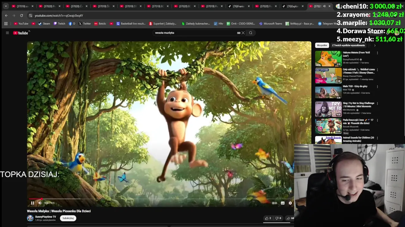Click the YouTube logo to go home
Viewport: 405px width, 227px height.
[21, 33]
